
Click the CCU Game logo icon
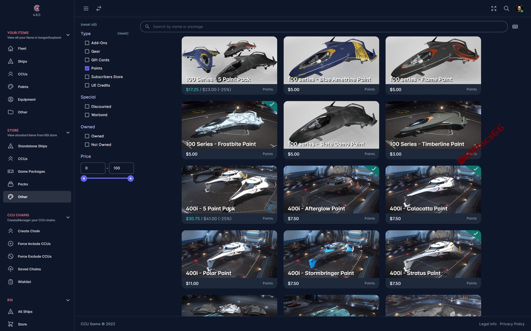click(37, 8)
